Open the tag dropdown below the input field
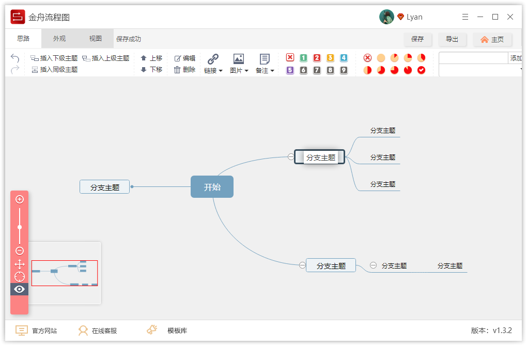This screenshot has height=346, width=527. [521, 68]
